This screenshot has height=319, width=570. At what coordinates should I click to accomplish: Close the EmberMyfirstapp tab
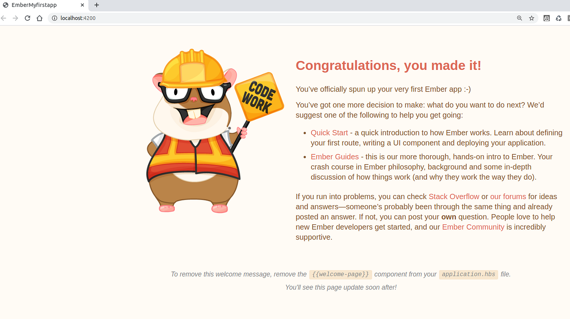pyautogui.click(x=82, y=5)
